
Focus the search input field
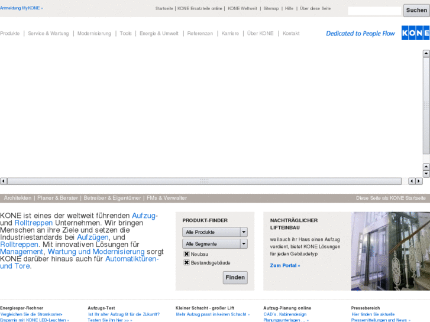click(374, 11)
